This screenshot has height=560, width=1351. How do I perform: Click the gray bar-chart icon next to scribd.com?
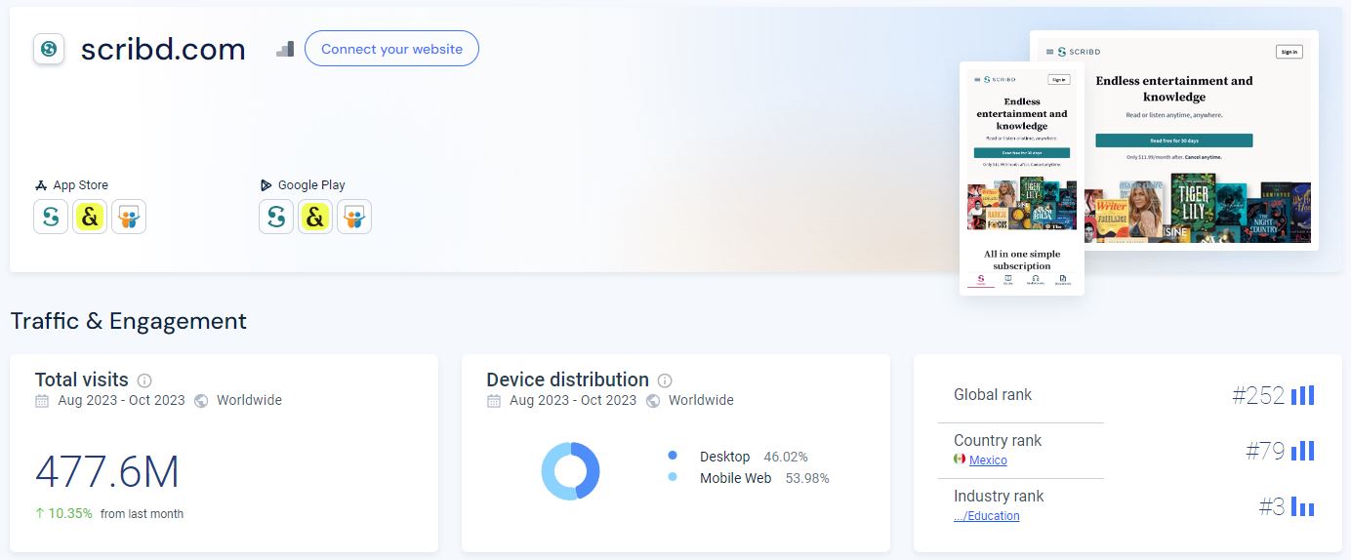[285, 49]
